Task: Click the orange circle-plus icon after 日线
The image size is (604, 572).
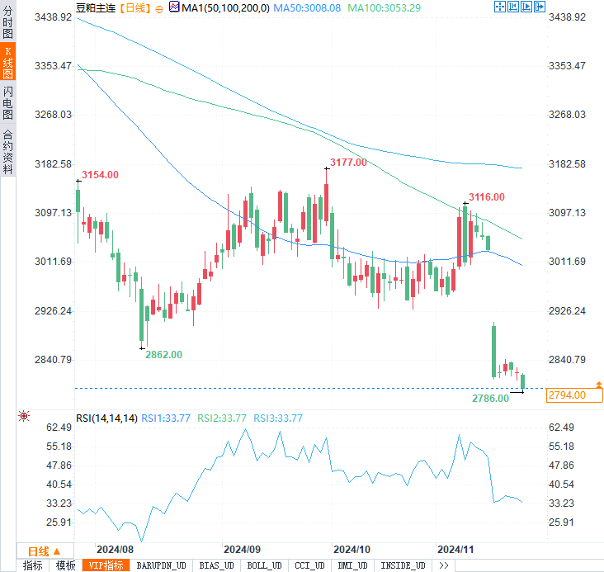Action: [x=159, y=9]
